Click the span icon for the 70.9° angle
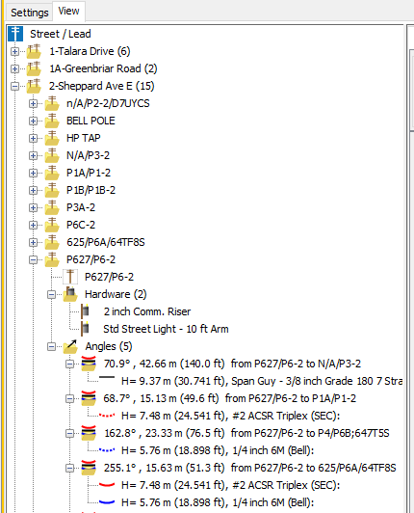Viewport: 414px width, 513px height. click(x=89, y=364)
